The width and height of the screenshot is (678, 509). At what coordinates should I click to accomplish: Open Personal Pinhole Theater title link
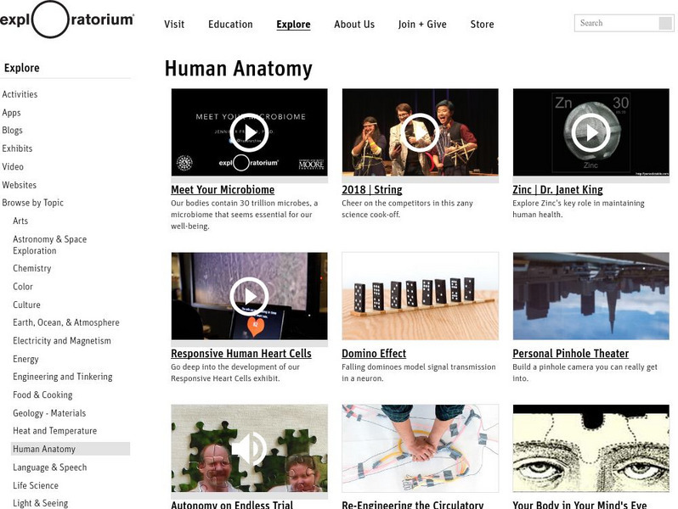click(570, 353)
